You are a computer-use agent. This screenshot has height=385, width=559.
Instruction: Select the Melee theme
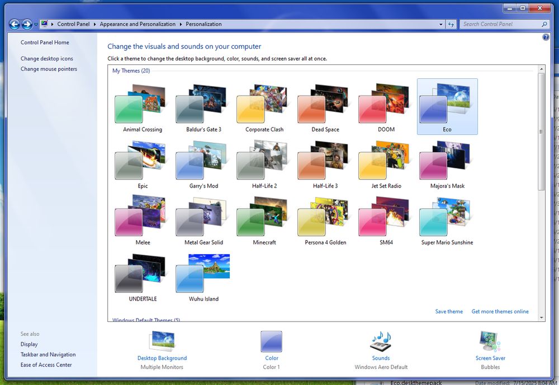142,221
